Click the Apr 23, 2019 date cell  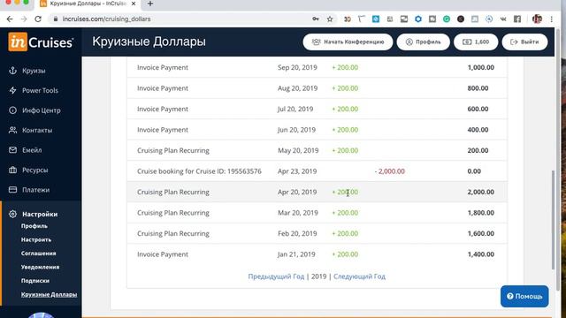pos(297,171)
